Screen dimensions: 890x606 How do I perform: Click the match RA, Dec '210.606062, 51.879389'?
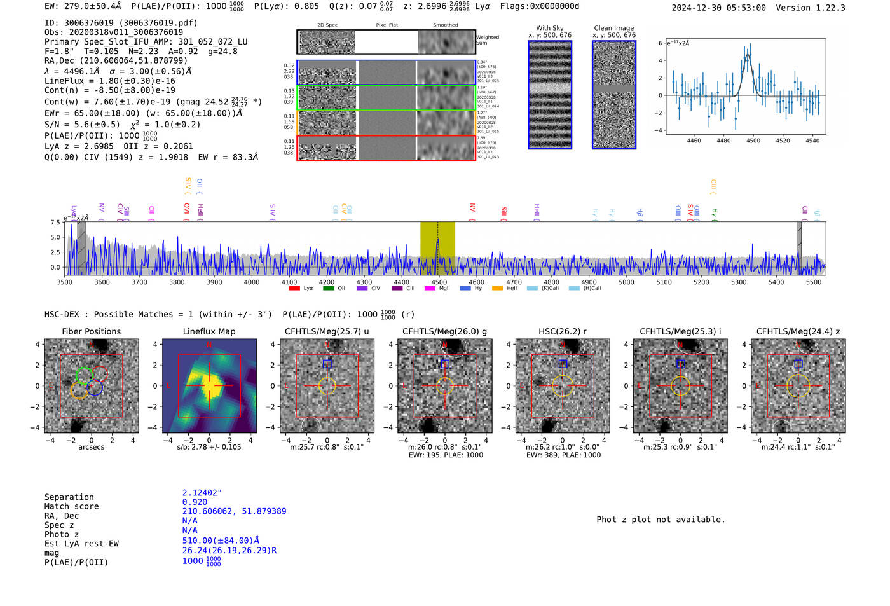pos(234,511)
